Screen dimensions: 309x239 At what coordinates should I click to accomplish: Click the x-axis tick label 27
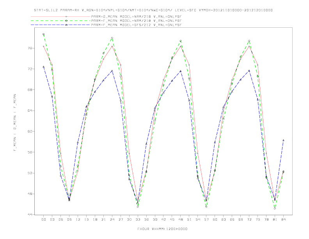[x=121, y=219]
